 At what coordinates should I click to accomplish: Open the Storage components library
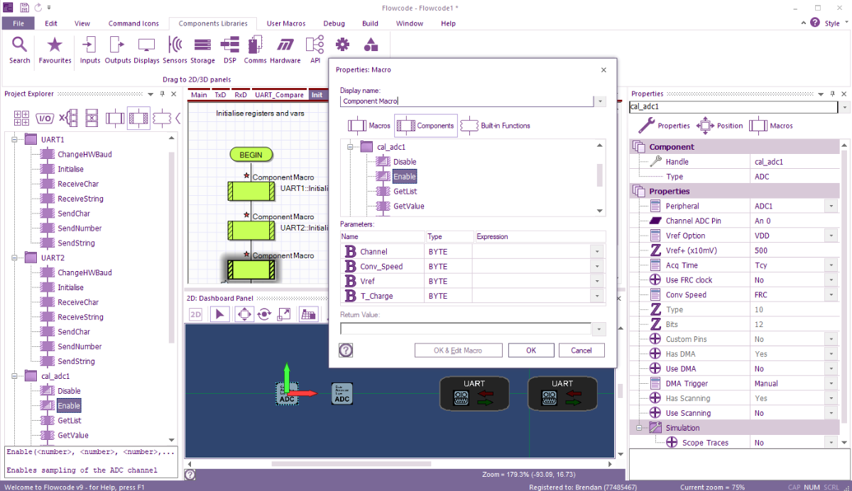click(202, 45)
